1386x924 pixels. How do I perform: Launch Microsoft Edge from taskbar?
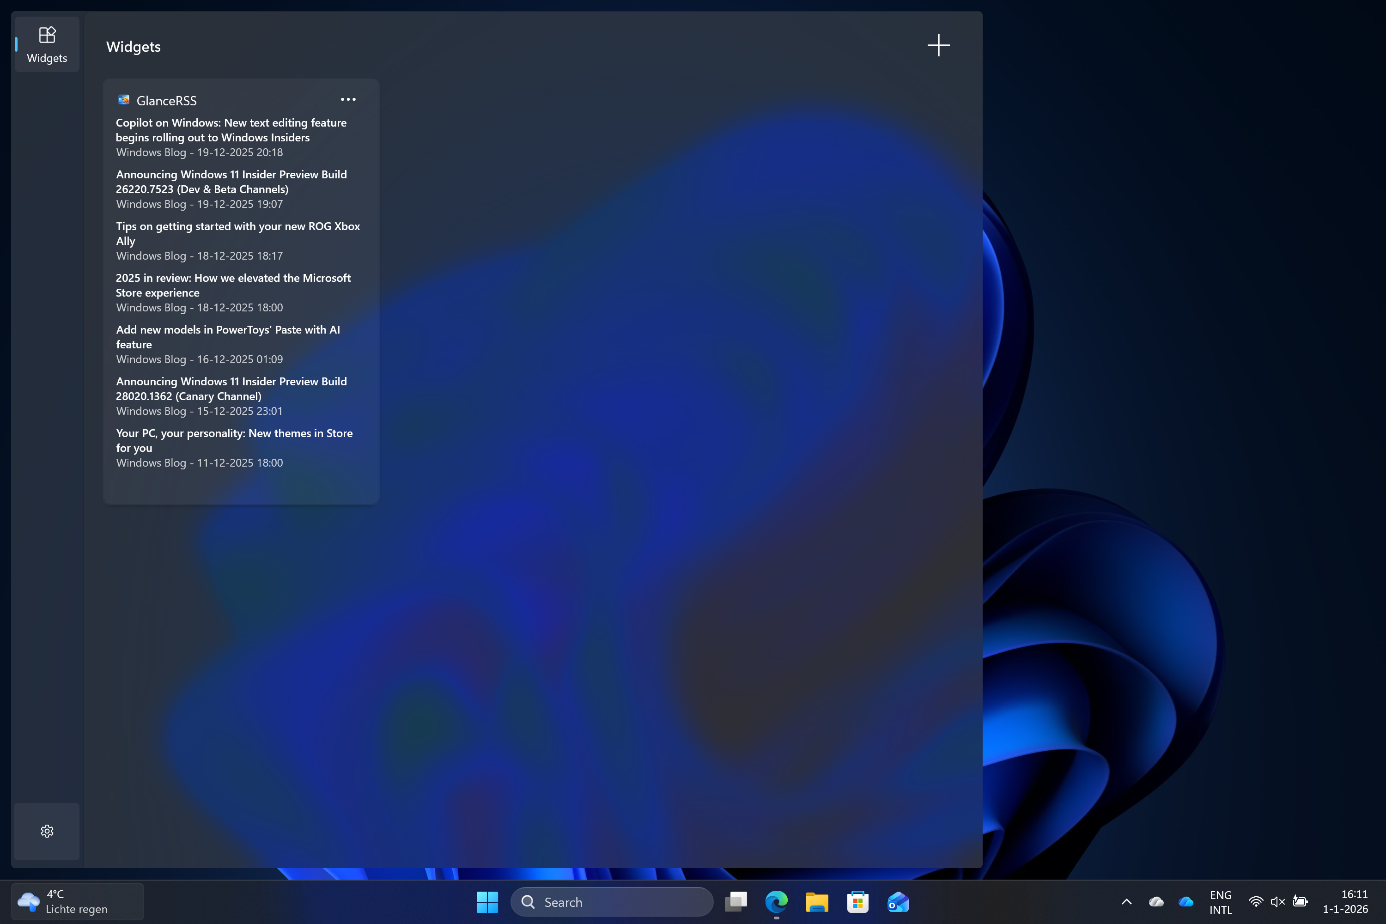[776, 902]
